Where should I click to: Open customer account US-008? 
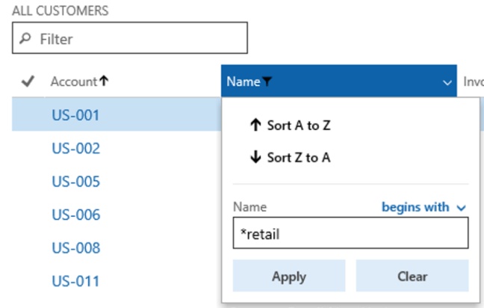click(75, 247)
